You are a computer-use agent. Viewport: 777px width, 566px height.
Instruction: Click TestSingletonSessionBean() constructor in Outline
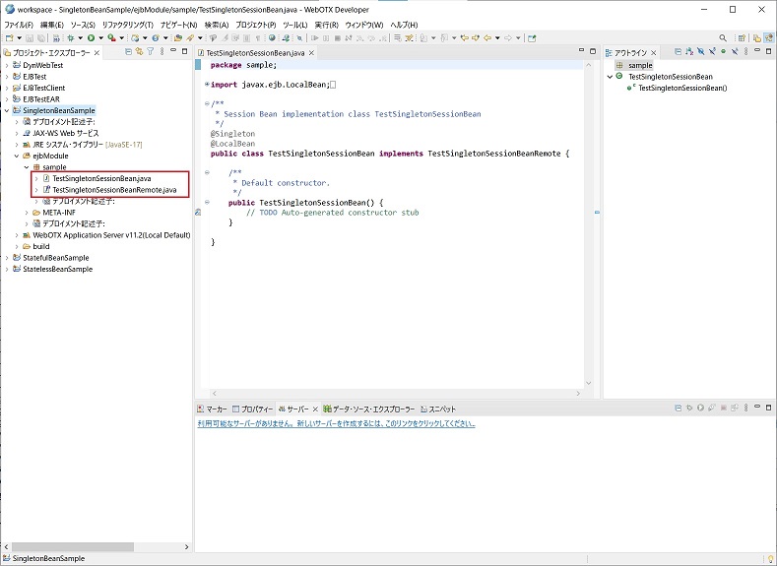click(x=681, y=88)
